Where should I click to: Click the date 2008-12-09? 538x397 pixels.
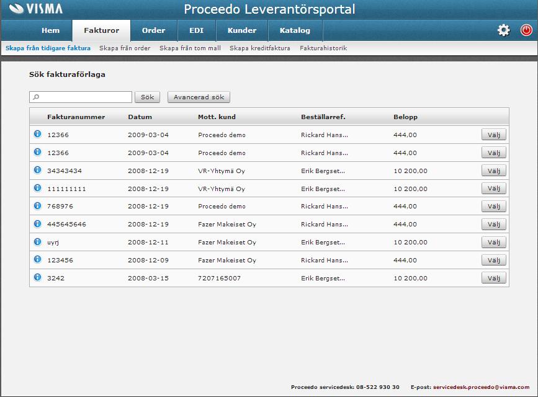tap(148, 260)
